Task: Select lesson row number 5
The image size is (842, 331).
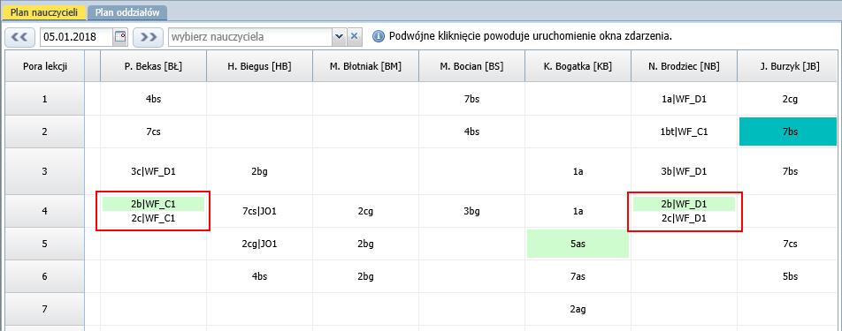Action: coord(44,244)
